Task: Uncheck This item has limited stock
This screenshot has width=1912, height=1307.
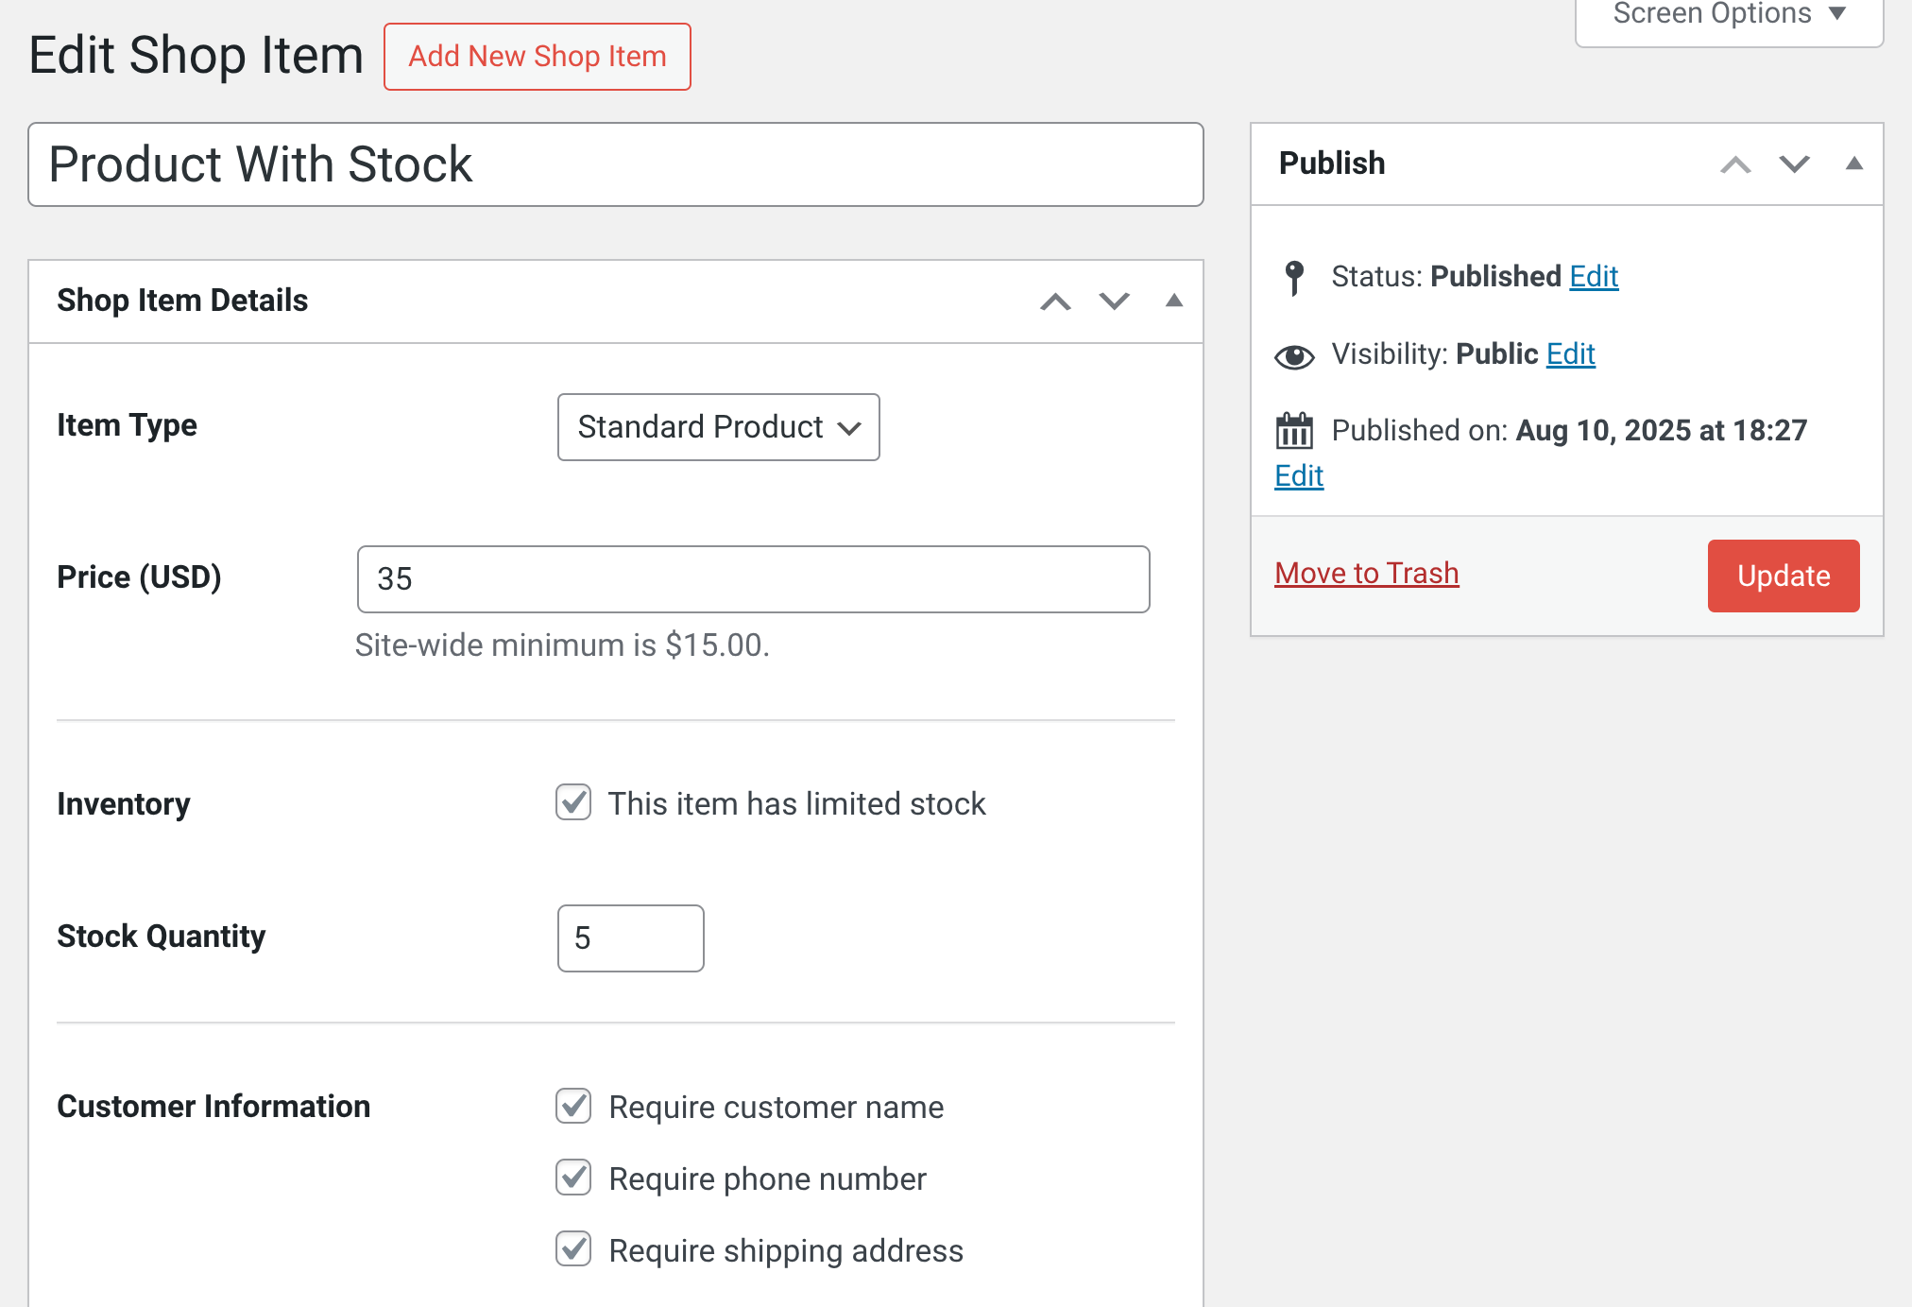Action: pos(573,802)
